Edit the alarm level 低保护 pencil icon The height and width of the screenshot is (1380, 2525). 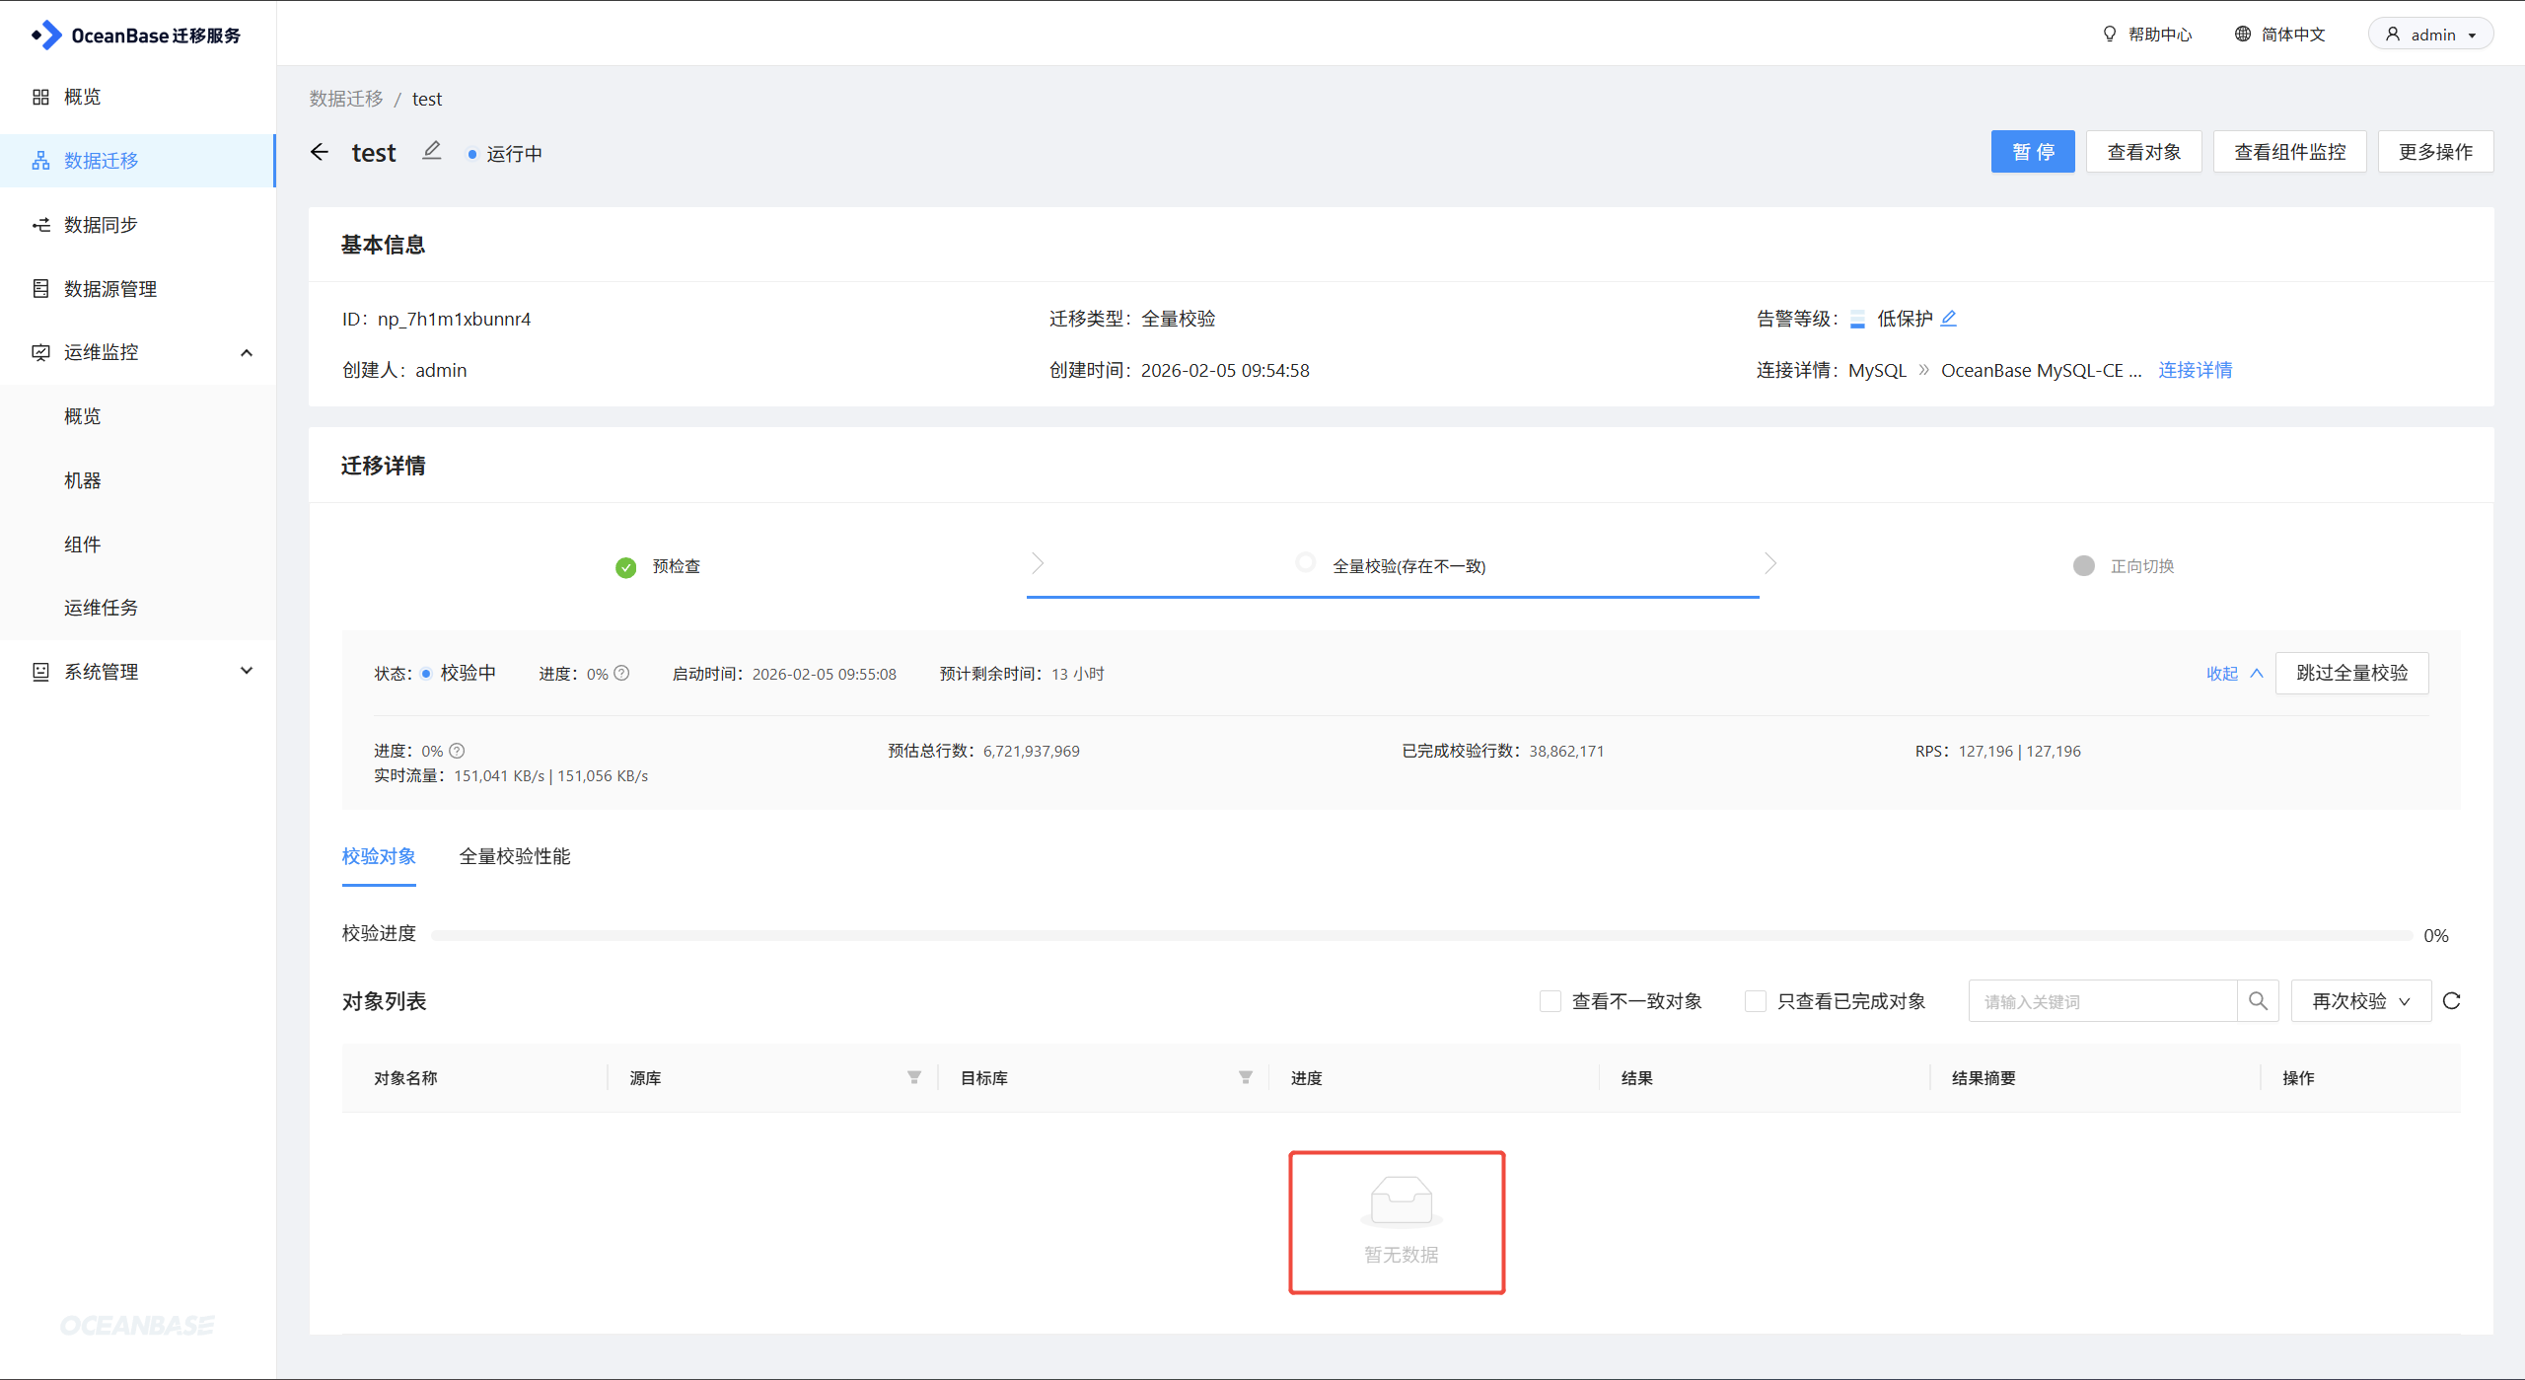[1949, 319]
